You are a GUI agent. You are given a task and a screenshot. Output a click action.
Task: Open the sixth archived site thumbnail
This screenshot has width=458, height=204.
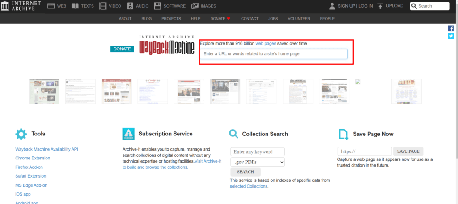click(225, 91)
